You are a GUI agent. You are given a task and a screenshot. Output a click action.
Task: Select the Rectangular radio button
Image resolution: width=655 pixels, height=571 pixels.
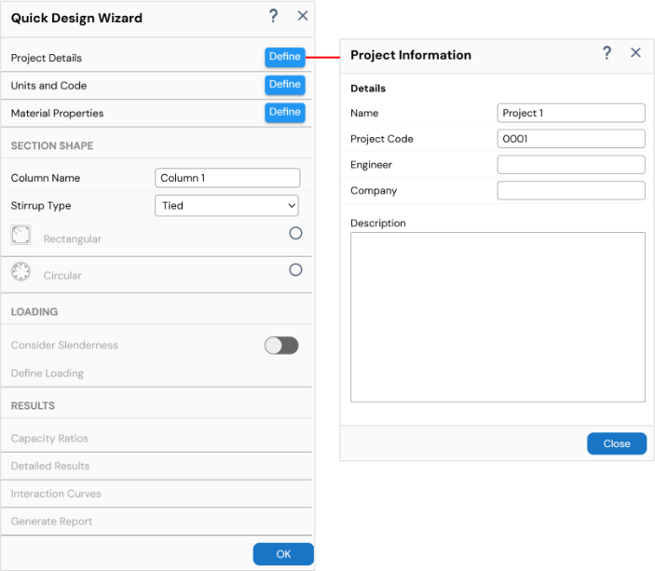[x=295, y=233]
